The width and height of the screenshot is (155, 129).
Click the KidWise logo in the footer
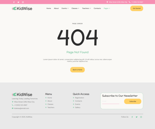[22, 95]
